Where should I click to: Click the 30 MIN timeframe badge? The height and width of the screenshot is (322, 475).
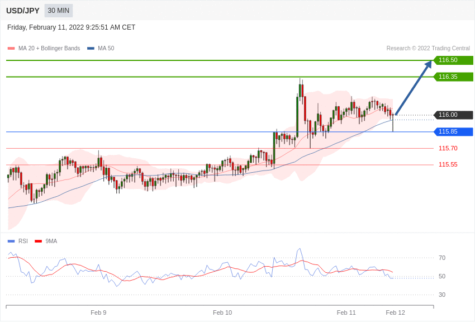[x=59, y=11]
